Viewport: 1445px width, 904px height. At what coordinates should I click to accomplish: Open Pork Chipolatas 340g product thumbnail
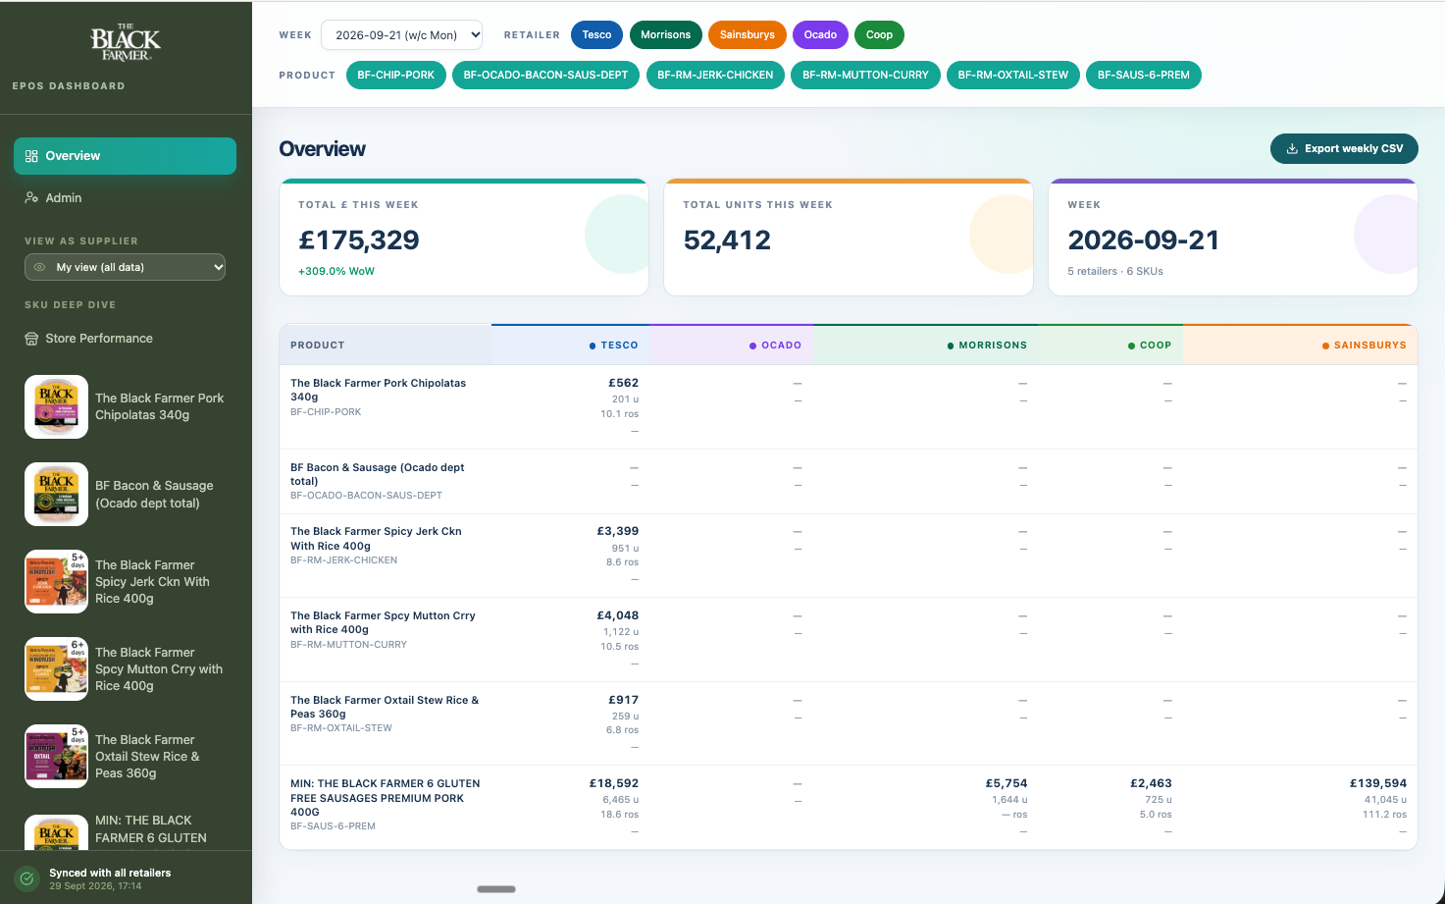(56, 406)
